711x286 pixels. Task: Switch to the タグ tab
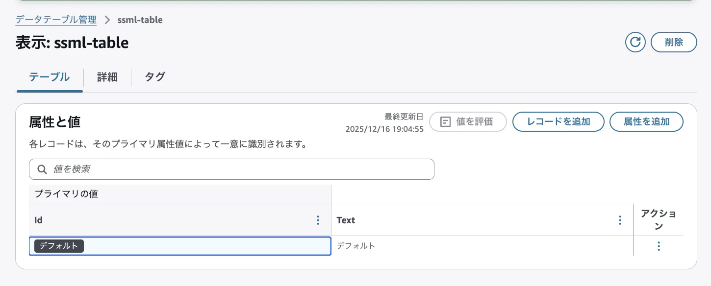point(155,77)
